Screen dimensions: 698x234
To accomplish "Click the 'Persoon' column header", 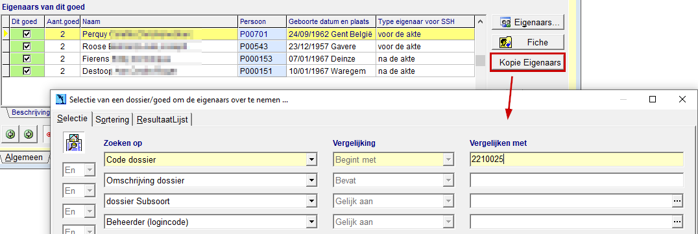I will click(262, 21).
